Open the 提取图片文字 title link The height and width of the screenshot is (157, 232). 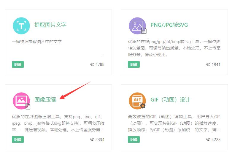(x=50, y=25)
